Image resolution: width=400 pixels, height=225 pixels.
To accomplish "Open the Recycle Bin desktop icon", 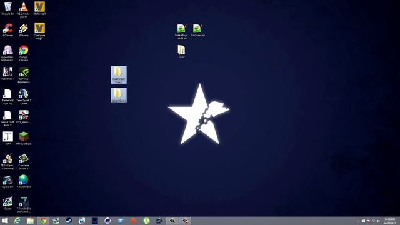I will 8,8.
